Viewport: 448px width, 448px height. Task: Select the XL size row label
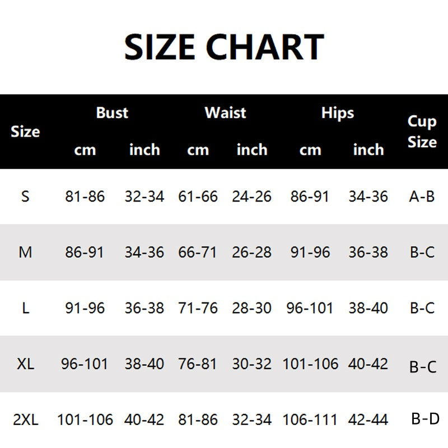click(25, 363)
